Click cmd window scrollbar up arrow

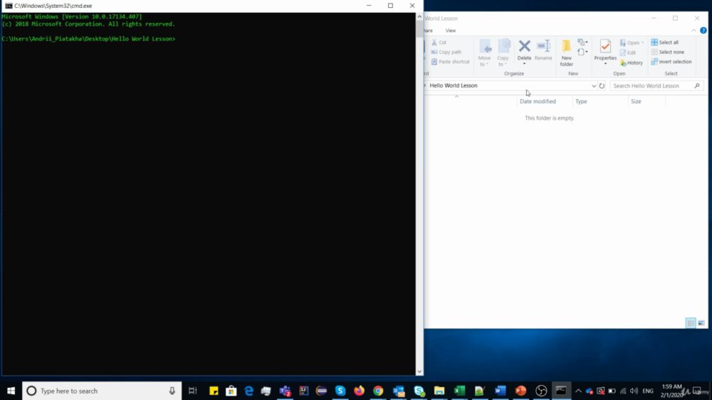click(419, 17)
